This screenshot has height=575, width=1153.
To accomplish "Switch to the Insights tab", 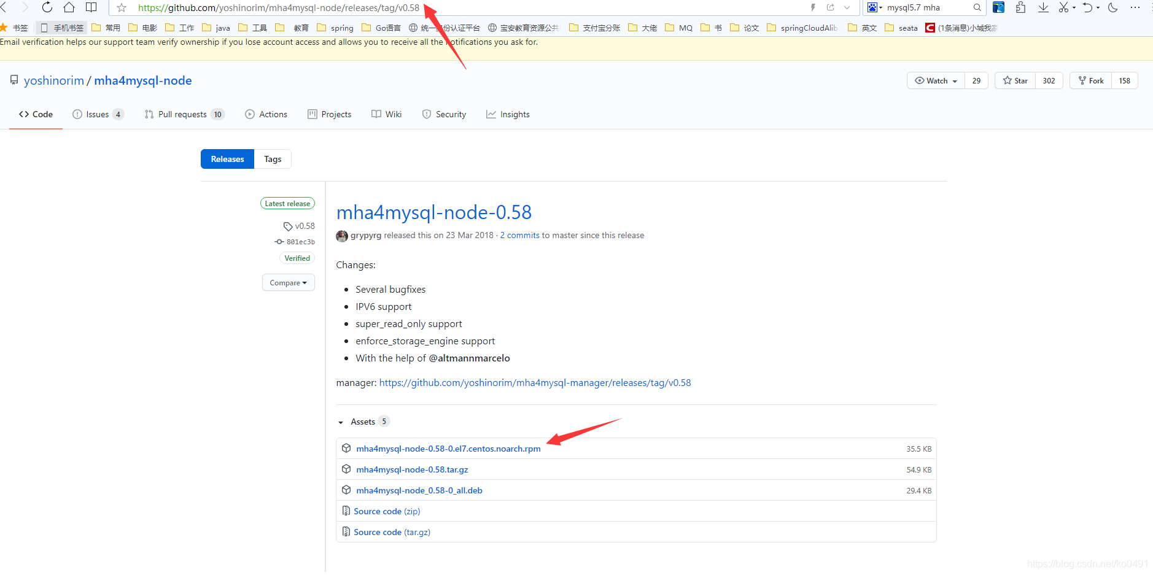I will (508, 114).
